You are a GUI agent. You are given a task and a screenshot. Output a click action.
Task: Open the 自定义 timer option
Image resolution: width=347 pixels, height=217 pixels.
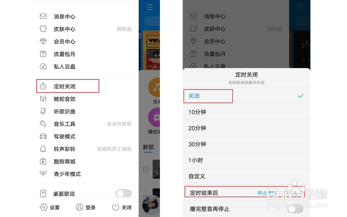pos(246,176)
